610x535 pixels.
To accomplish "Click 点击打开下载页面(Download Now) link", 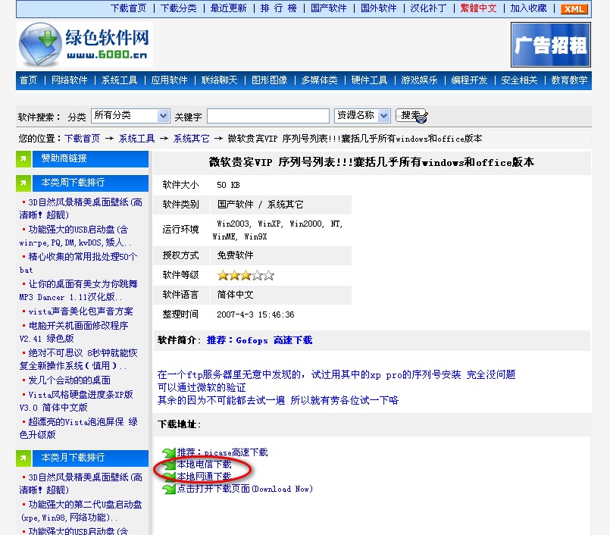I will [x=245, y=489].
